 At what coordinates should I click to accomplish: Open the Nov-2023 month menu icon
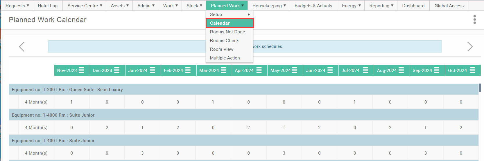(81, 70)
